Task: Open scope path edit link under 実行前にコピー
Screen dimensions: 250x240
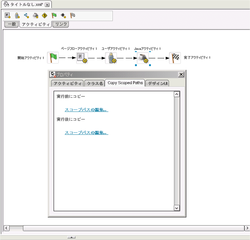Action: click(87, 110)
